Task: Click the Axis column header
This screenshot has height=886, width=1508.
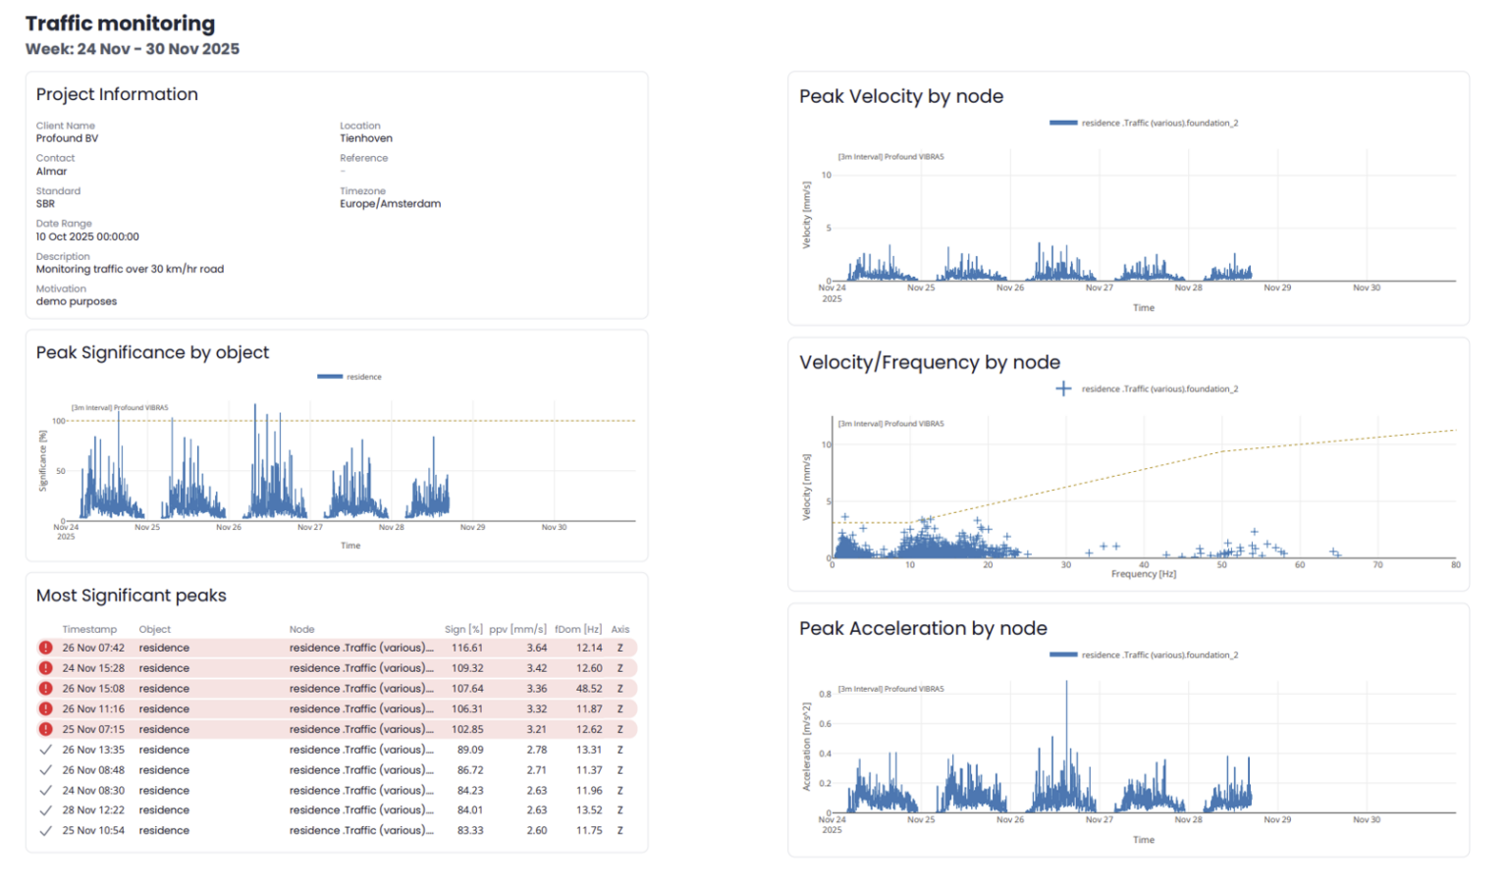Action: point(619,630)
